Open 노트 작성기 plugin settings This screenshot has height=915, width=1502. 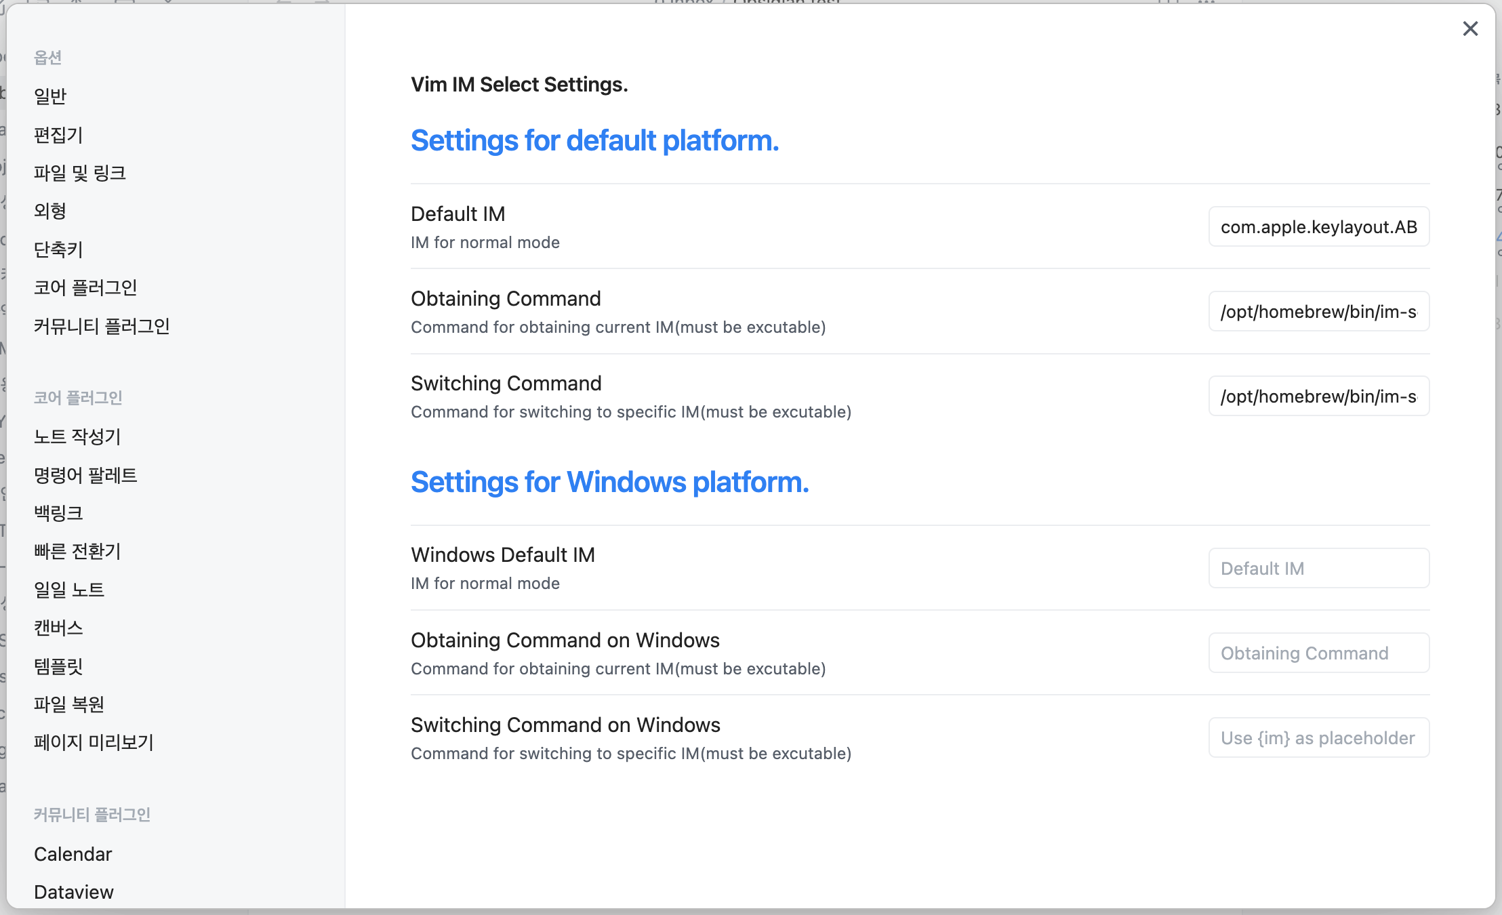pos(77,436)
